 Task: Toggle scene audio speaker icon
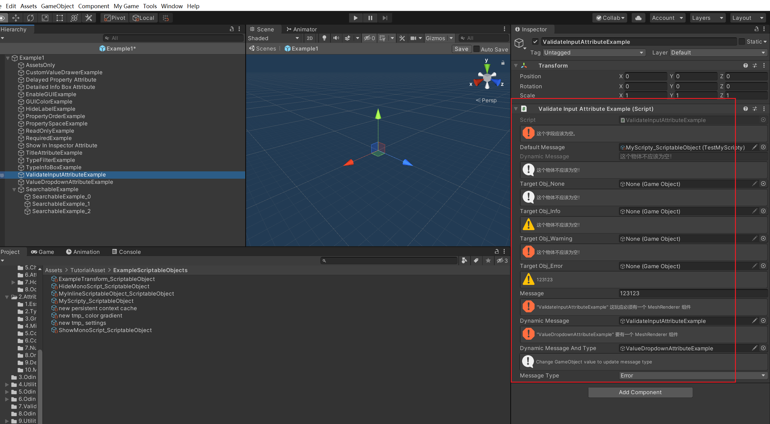tap(336, 38)
